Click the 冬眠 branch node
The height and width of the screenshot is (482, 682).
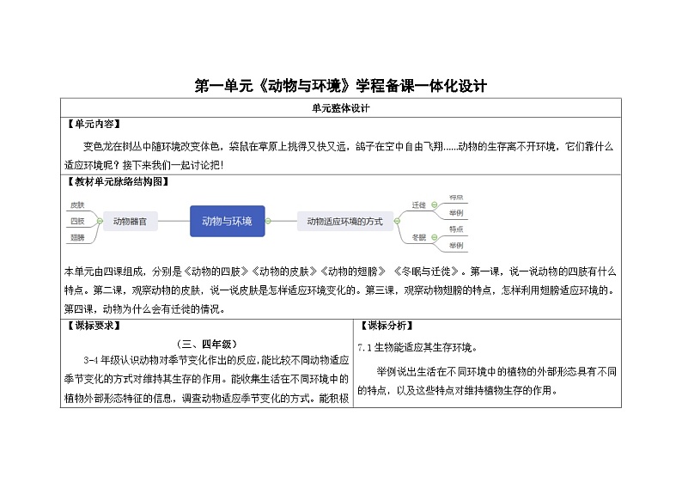[419, 237]
